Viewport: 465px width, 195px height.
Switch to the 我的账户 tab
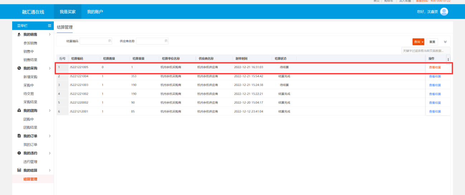pos(95,12)
